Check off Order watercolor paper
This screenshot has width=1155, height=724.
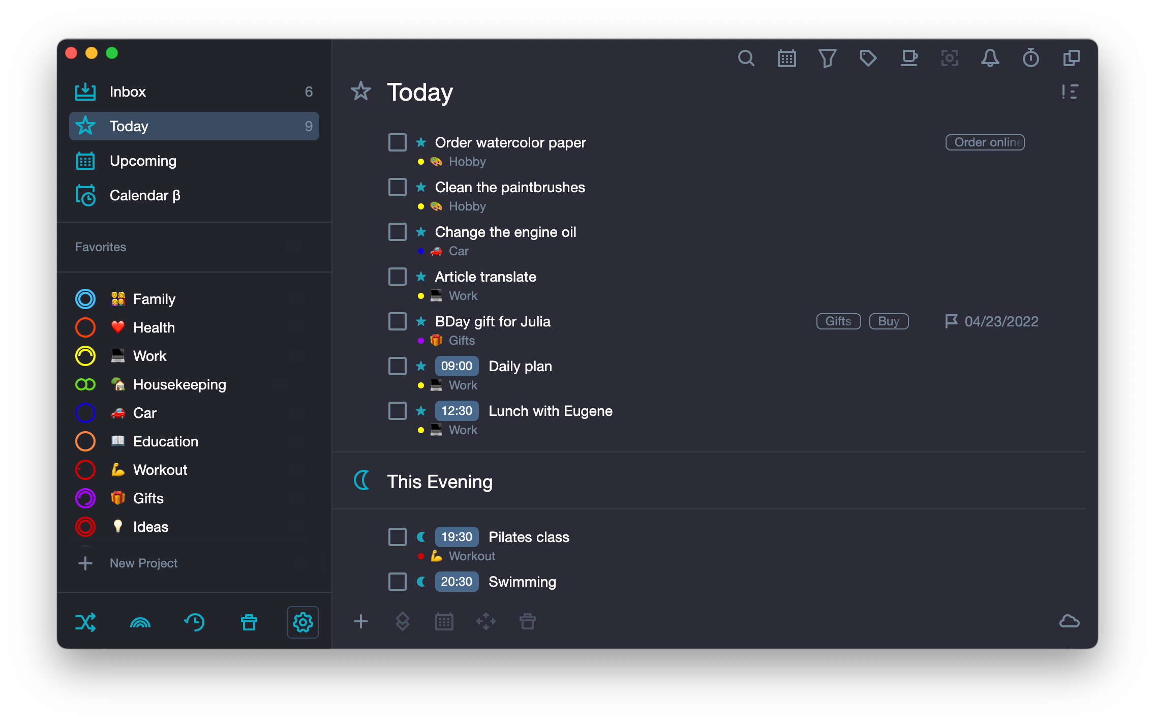pyautogui.click(x=398, y=142)
